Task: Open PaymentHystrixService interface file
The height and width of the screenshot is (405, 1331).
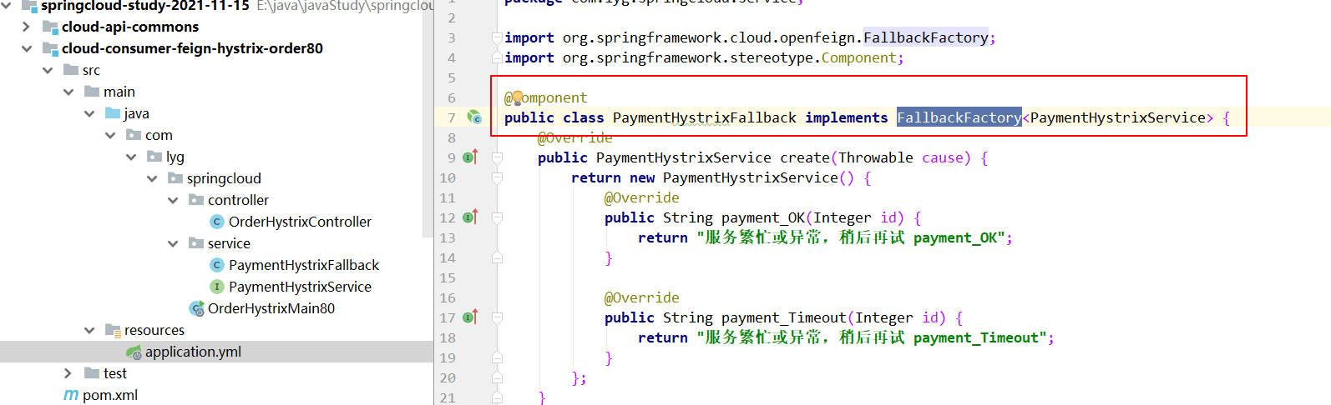Action: tap(300, 287)
